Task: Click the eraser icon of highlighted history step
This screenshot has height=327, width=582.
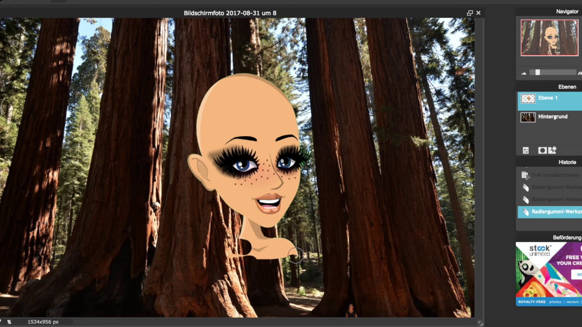Action: 526,212
